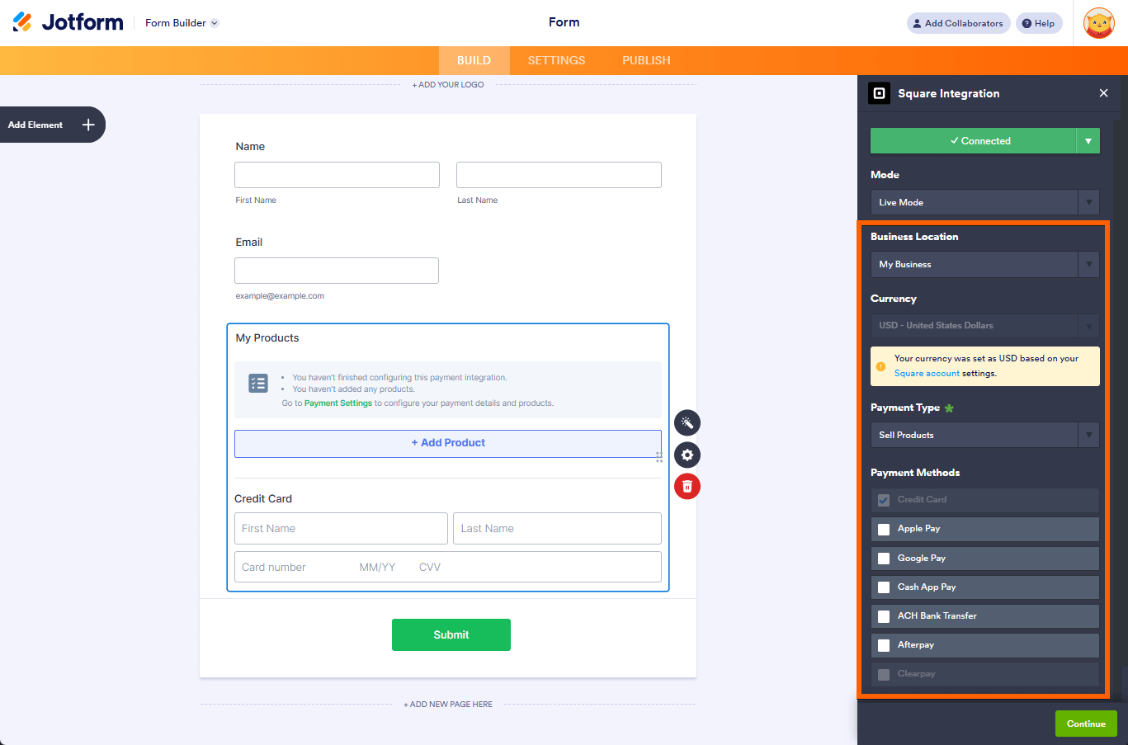This screenshot has width=1128, height=745.
Task: Click the Last Name input under Name
Action: tap(559, 175)
